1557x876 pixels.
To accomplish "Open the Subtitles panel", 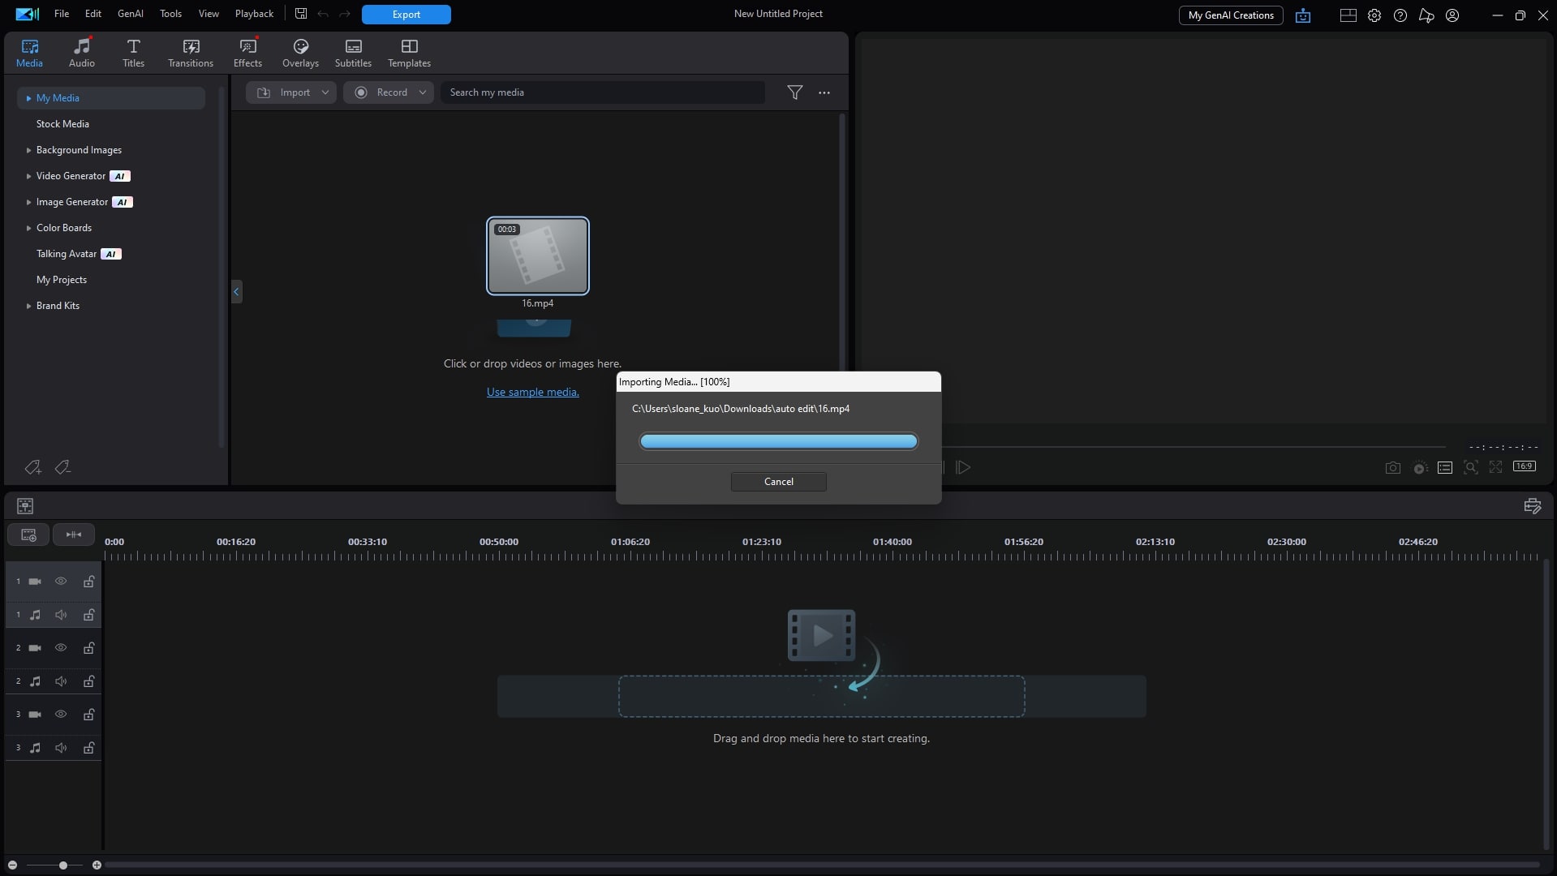I will point(353,51).
